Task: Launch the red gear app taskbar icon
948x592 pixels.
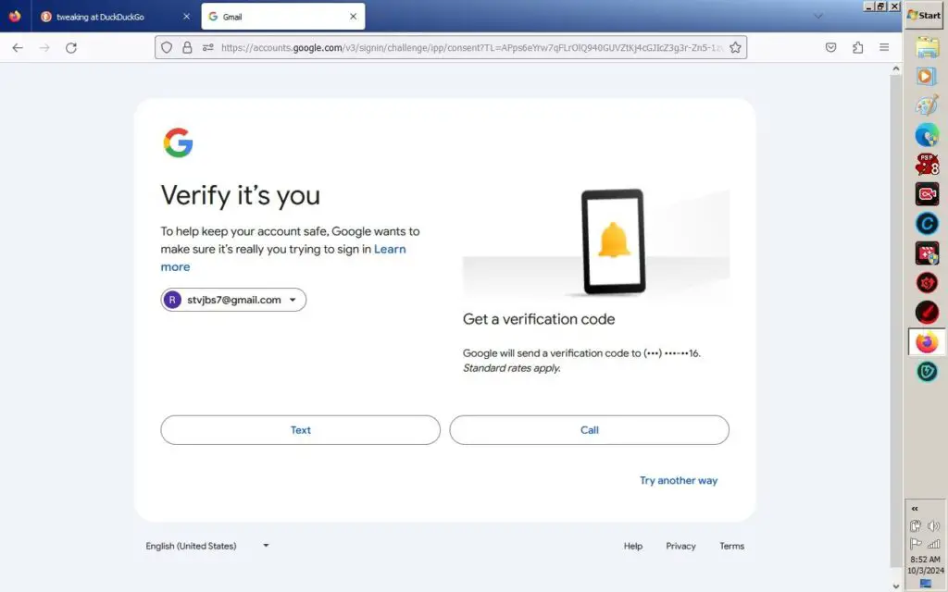Action: point(927,283)
